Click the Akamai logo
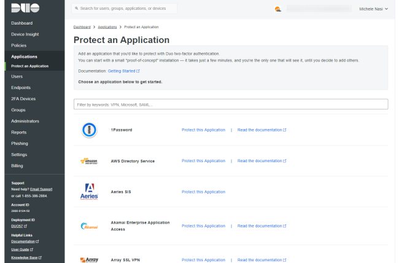Image resolution: width=399 pixels, height=263 pixels. pyautogui.click(x=89, y=226)
